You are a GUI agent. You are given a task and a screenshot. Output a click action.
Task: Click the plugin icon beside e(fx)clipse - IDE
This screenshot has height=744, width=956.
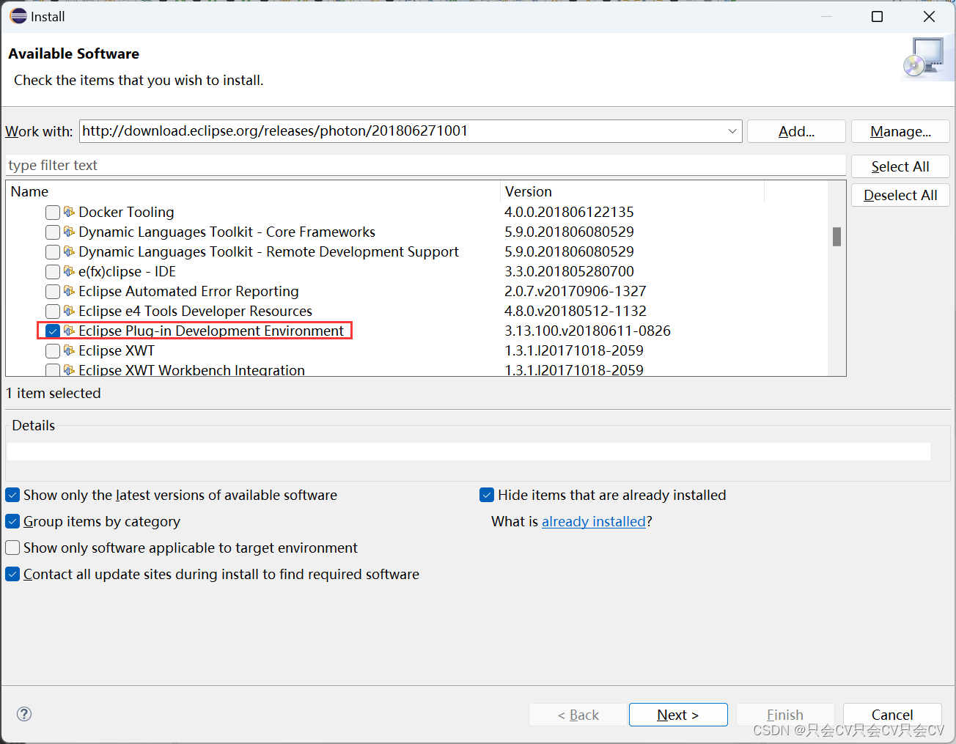pos(69,271)
